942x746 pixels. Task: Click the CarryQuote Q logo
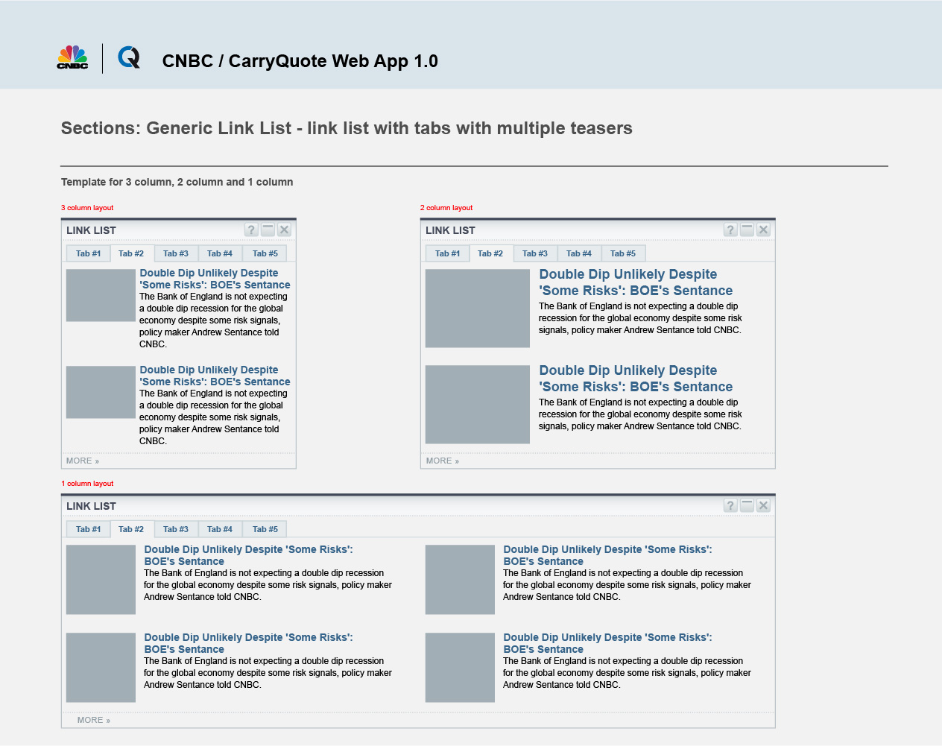coord(129,57)
